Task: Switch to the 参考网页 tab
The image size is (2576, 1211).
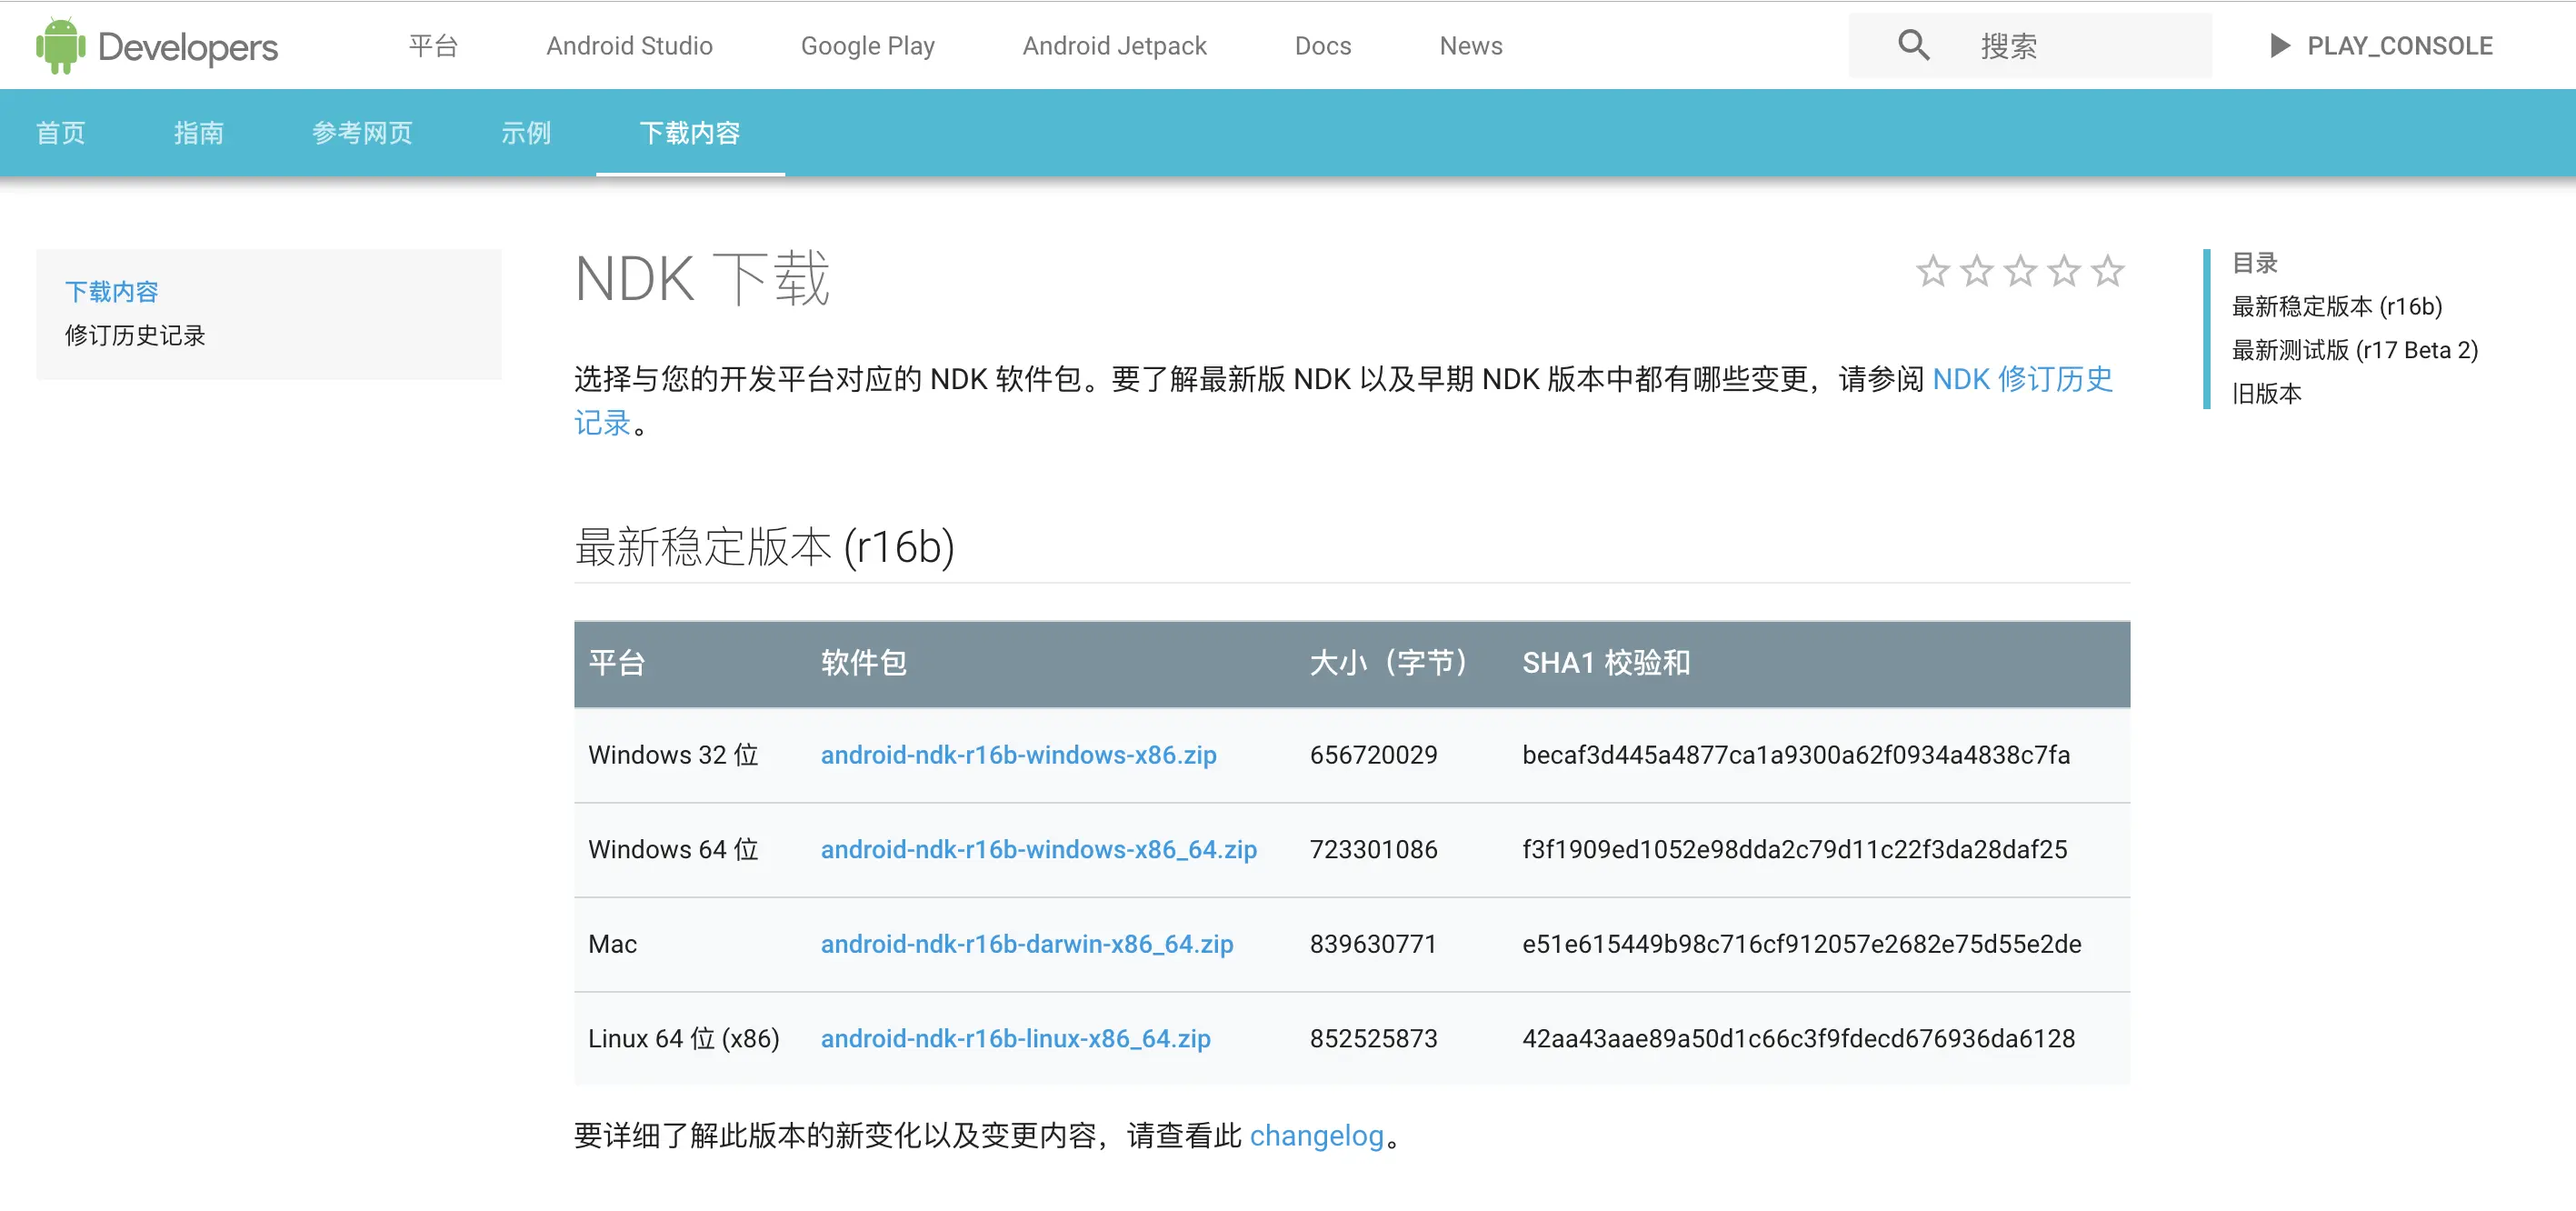Action: [362, 133]
